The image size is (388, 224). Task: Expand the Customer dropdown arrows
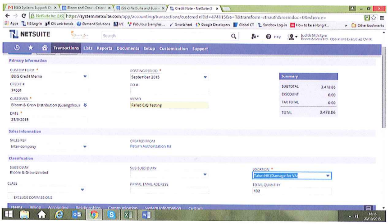click(x=85, y=105)
